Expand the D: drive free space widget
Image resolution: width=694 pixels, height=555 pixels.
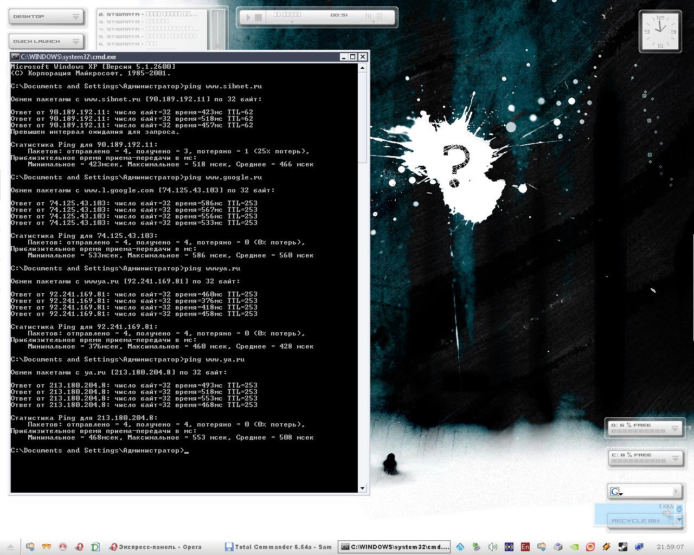coord(675,428)
